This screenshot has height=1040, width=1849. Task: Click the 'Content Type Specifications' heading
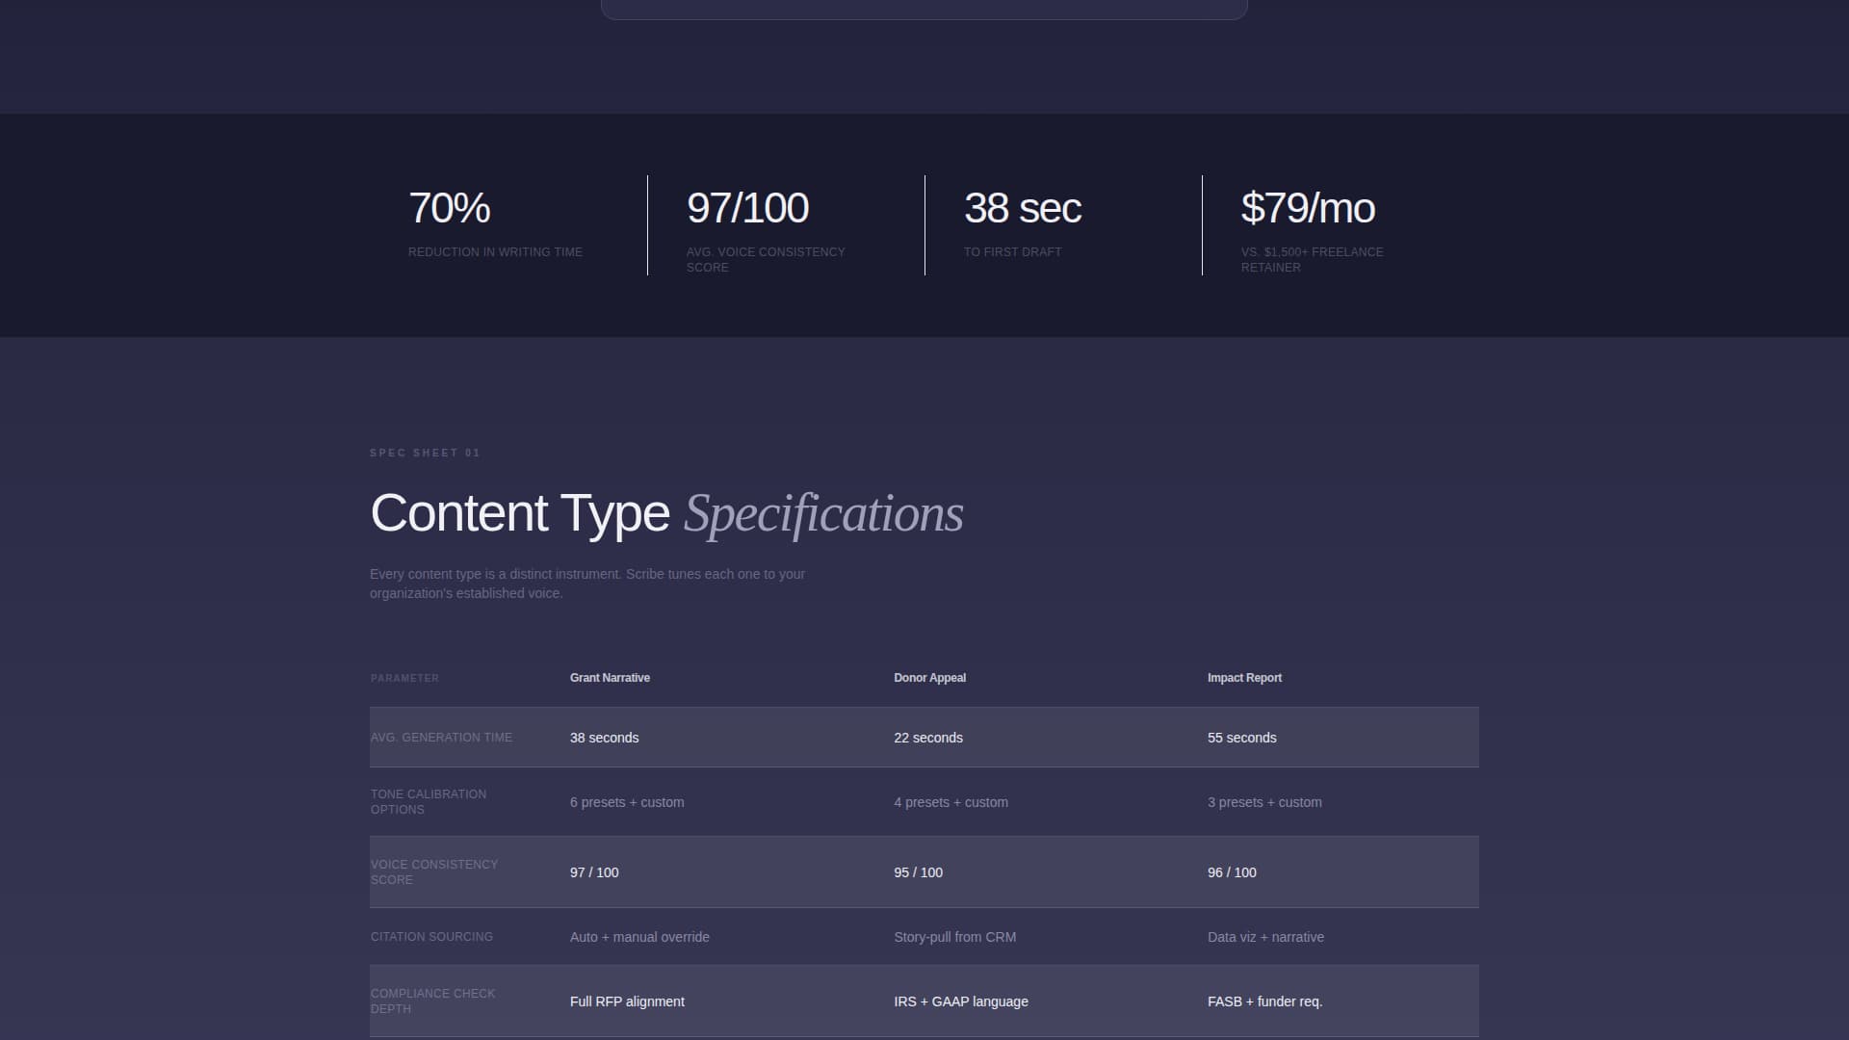[666, 513]
